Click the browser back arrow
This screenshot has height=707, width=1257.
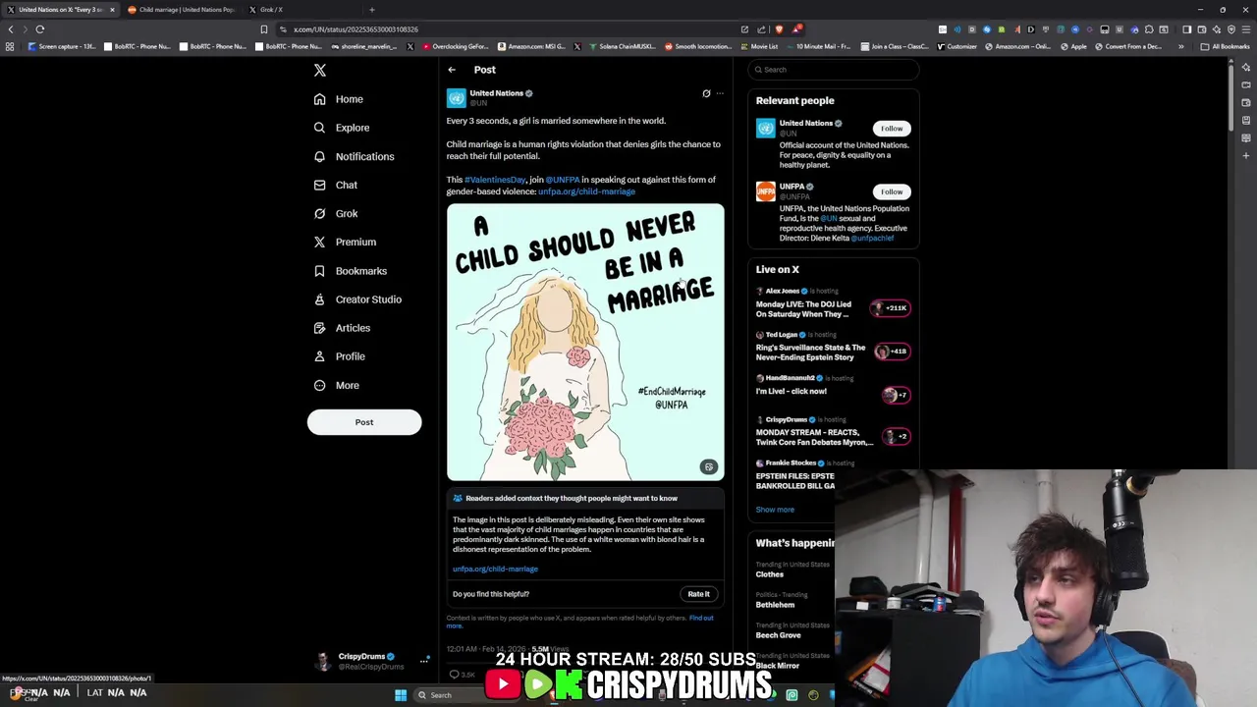pos(11,29)
